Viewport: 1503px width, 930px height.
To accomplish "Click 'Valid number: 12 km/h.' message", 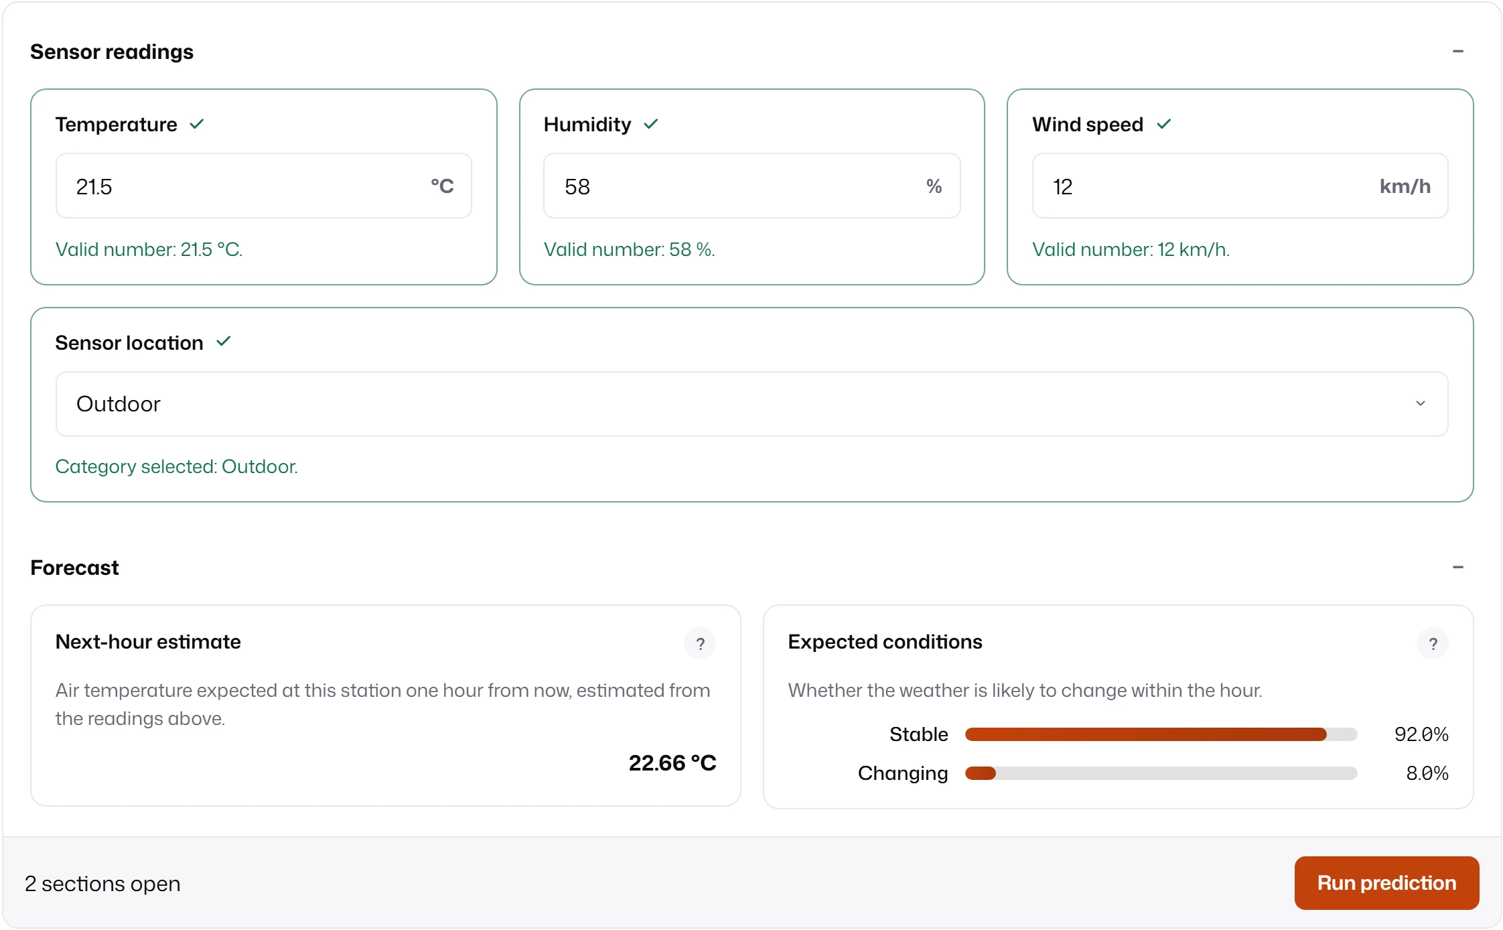I will pos(1131,249).
